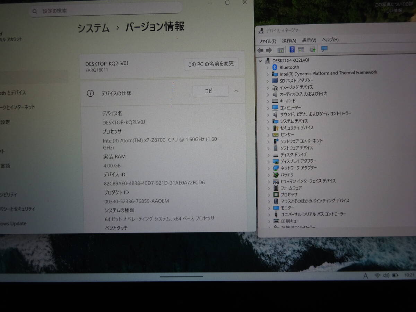Click the Forward arrow in Device Manager toolbar

pyautogui.click(x=269, y=50)
